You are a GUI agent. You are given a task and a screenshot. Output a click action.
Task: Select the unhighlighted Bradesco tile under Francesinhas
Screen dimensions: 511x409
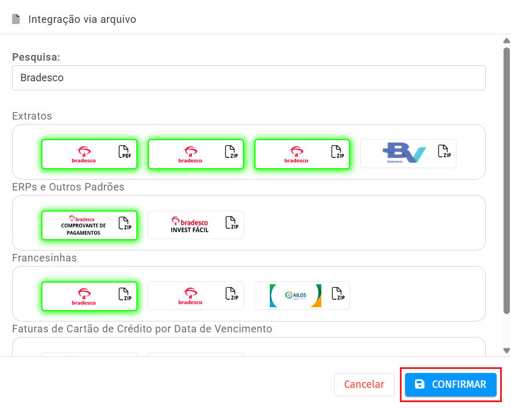[x=195, y=296]
